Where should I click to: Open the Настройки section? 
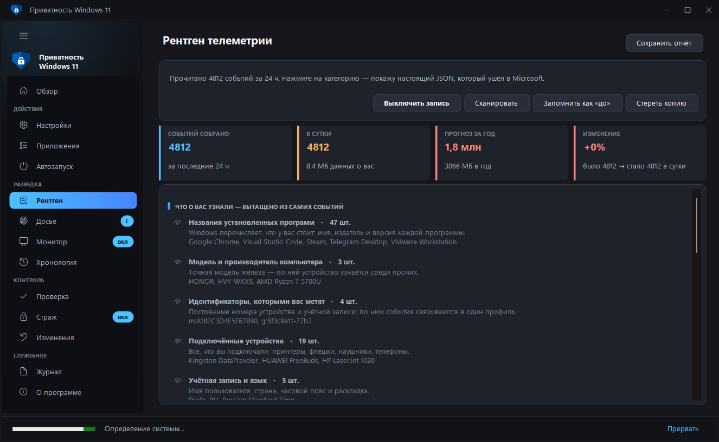[x=73, y=125]
